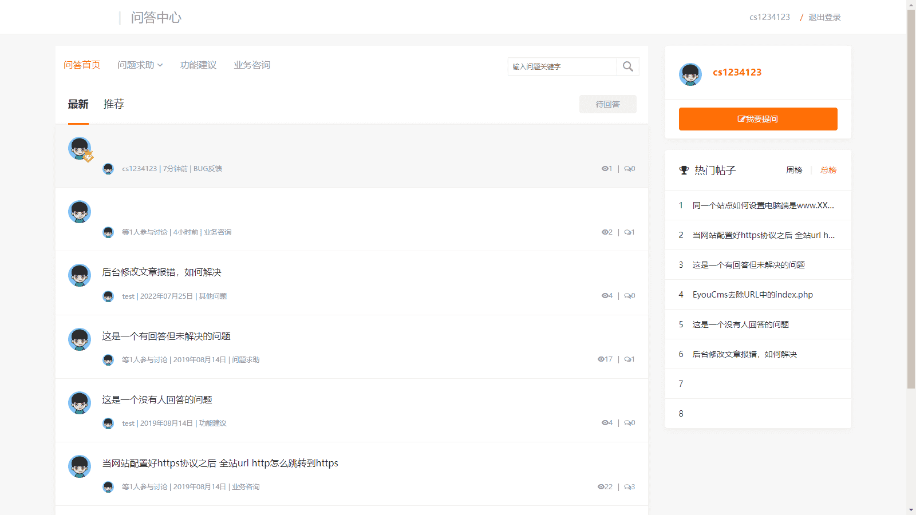Screen dimensions: 916x515
Task: Click the BUG反馈 category label
Action: 208,169
